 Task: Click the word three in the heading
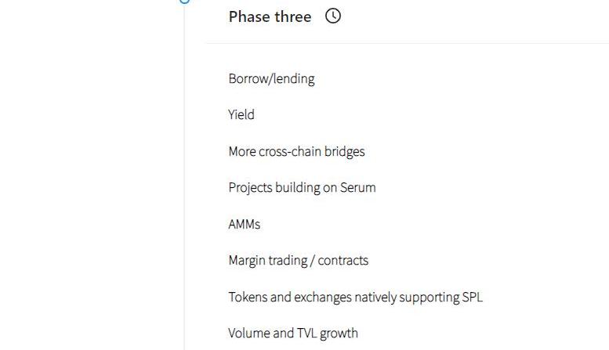pos(293,16)
